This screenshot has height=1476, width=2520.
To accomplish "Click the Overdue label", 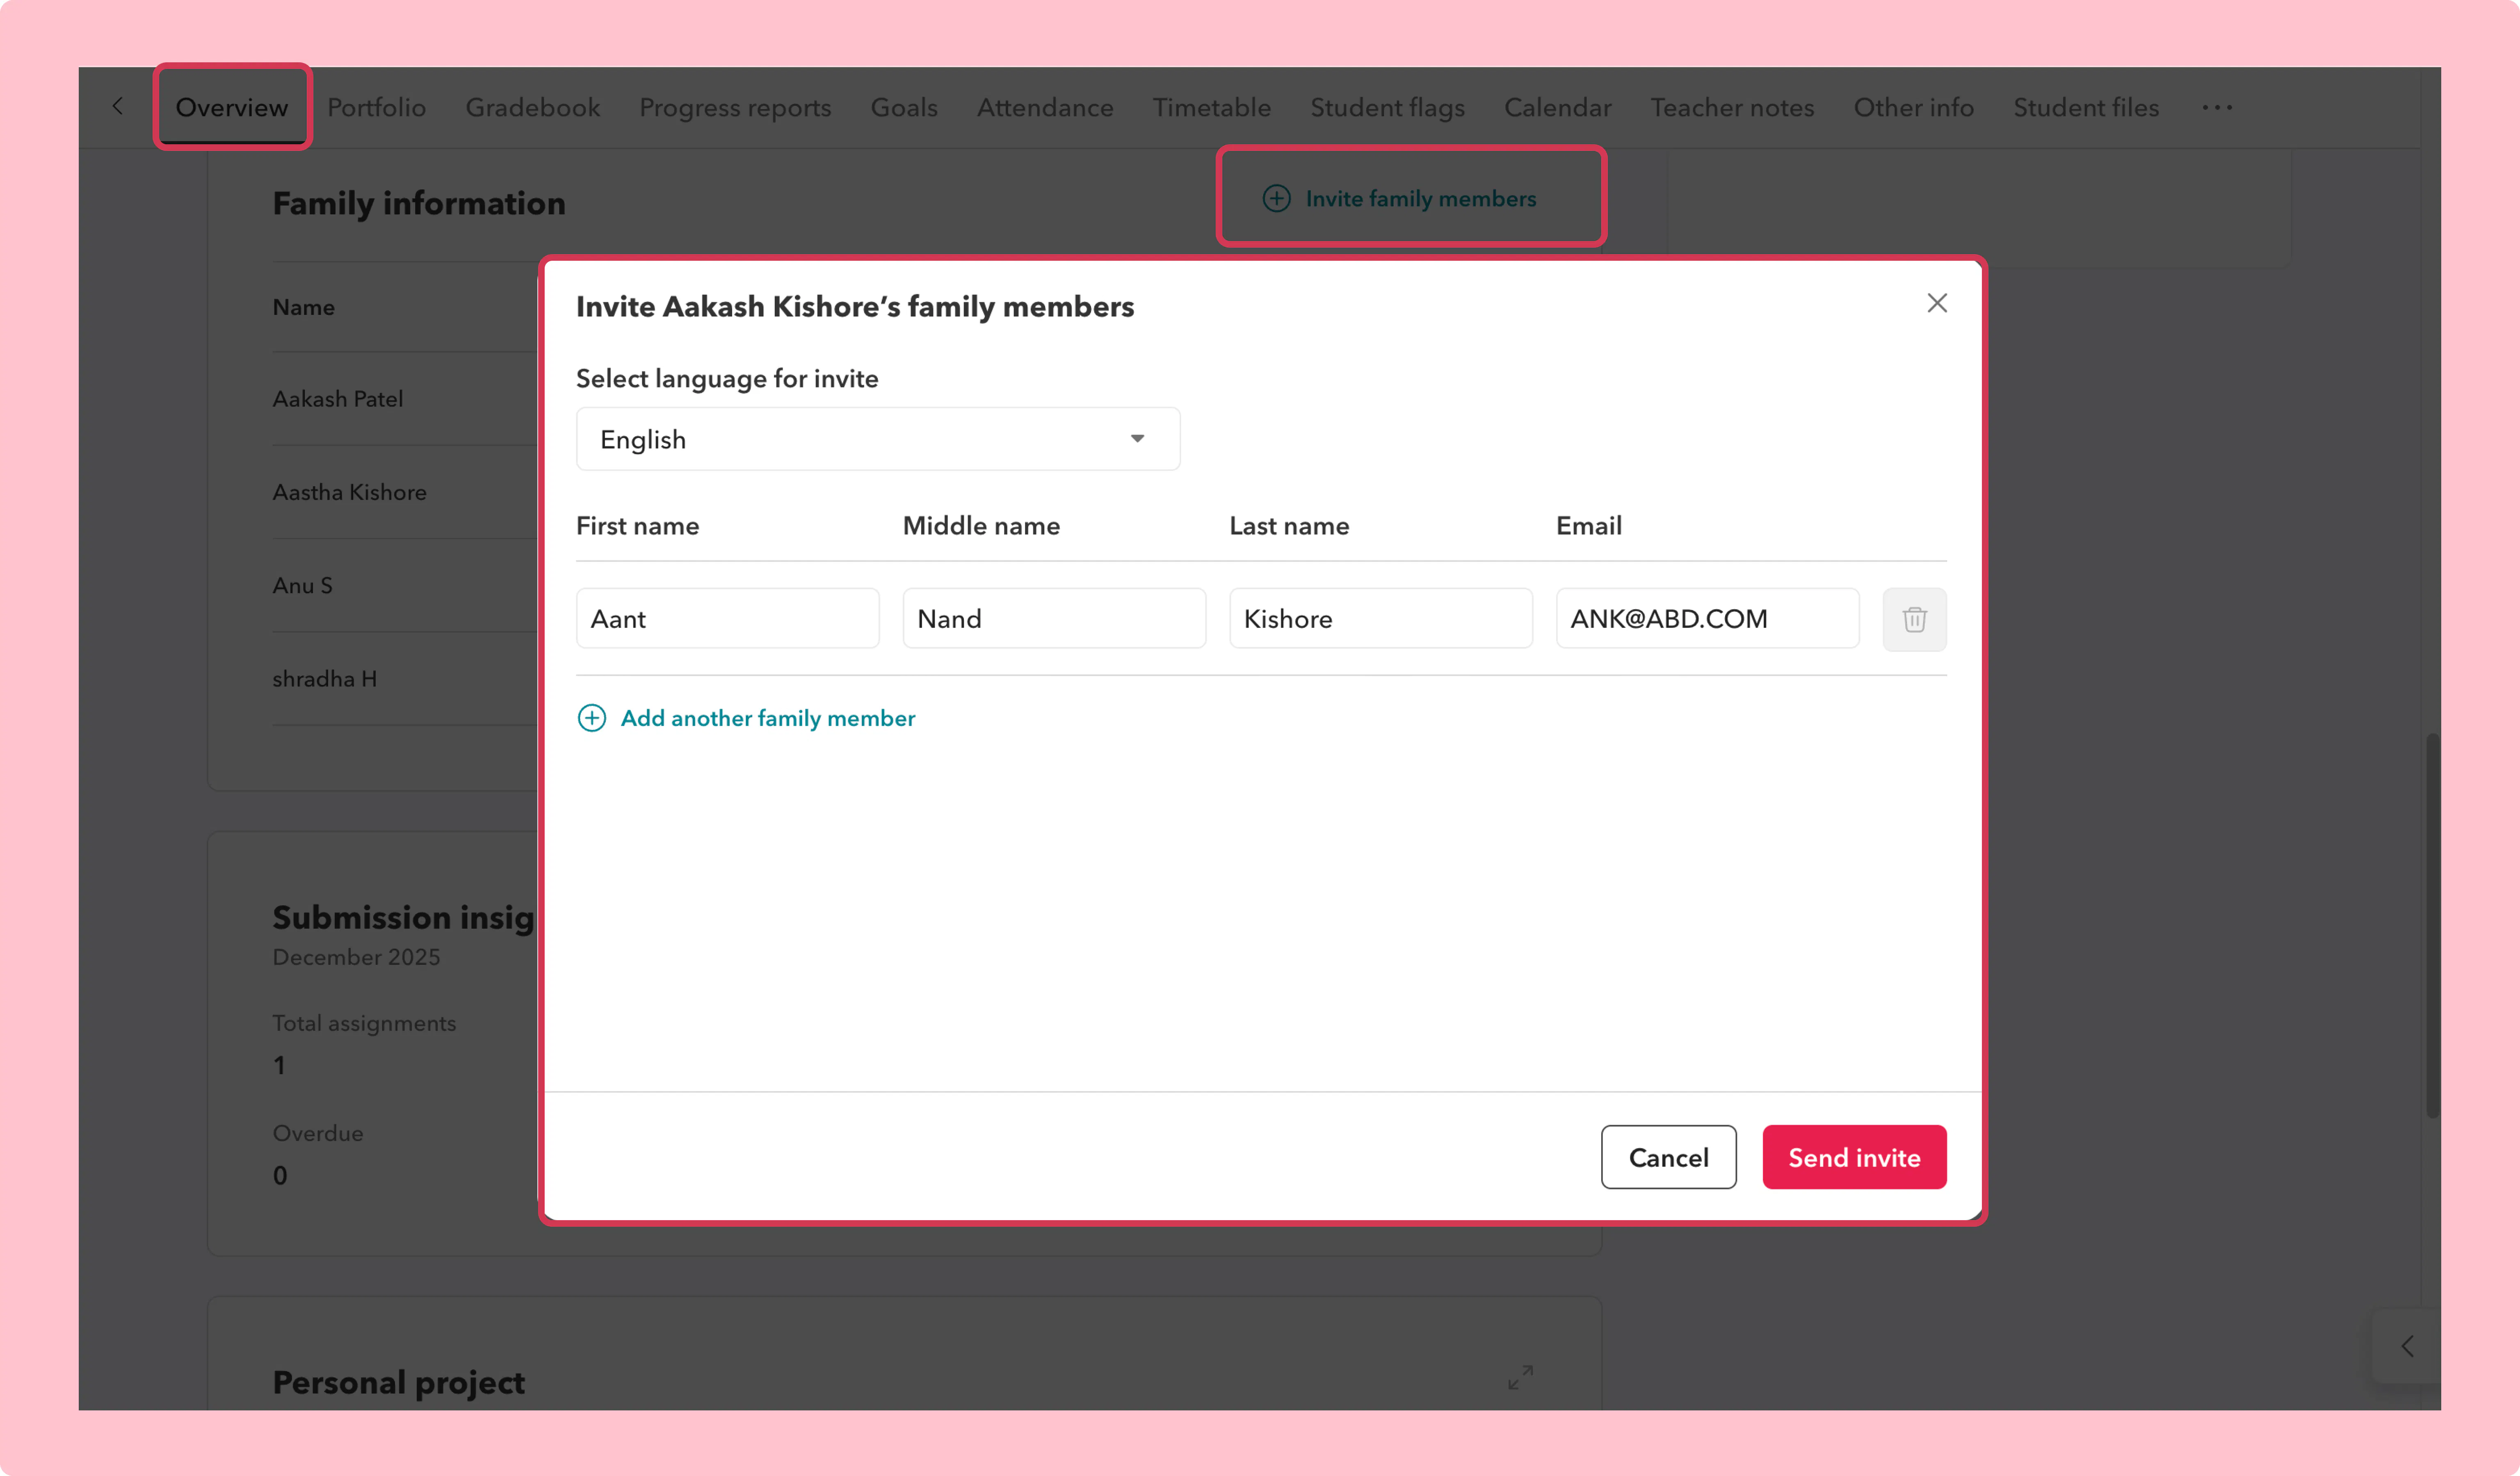I will 318,1132.
